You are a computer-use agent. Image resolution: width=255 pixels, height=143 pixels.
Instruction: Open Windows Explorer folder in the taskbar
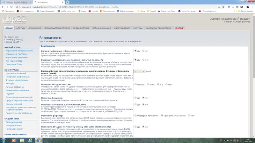click(22, 140)
